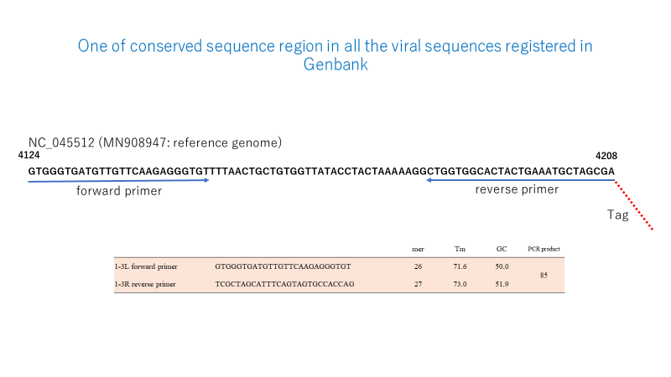Select the bold nucleotide sequence line
Screen dimensions: 671x377
pyautogui.click(x=321, y=172)
